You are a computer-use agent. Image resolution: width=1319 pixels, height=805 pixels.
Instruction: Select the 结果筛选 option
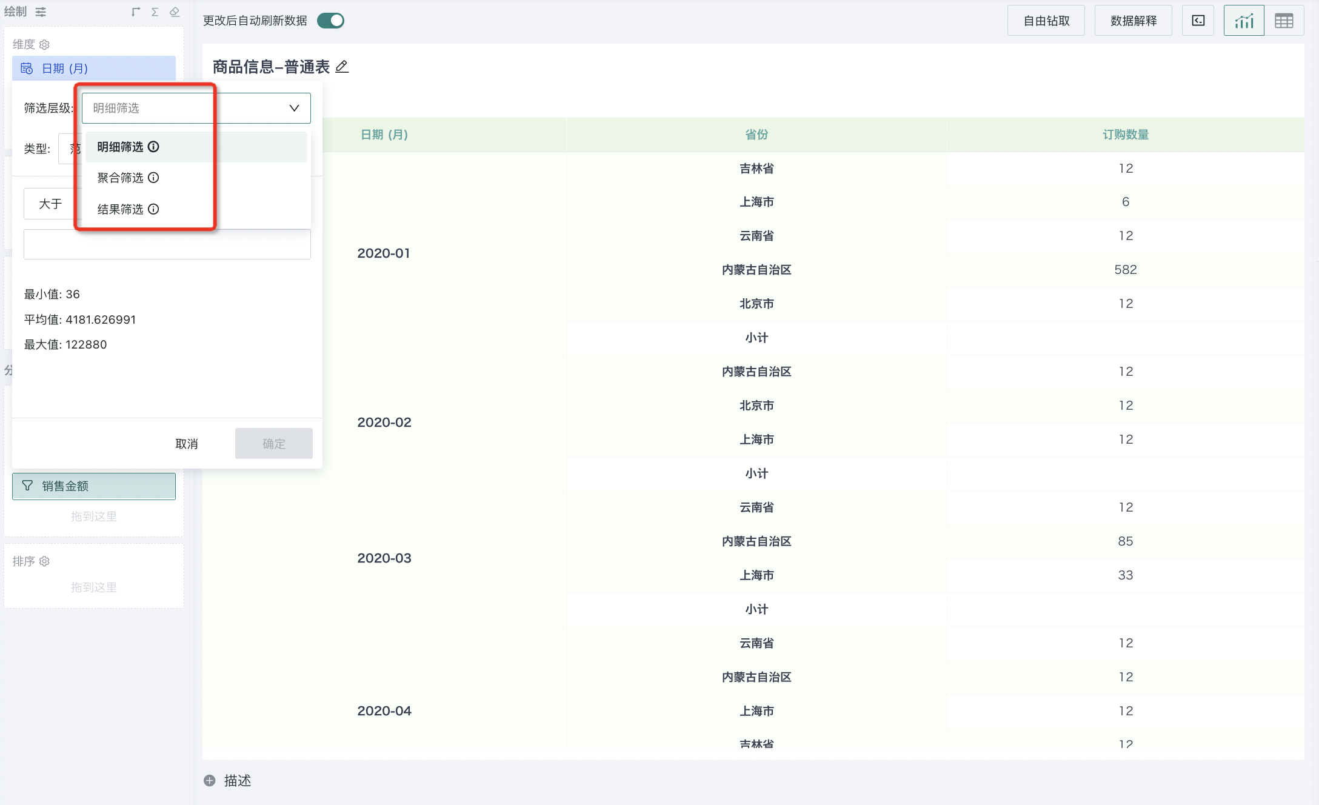click(121, 209)
